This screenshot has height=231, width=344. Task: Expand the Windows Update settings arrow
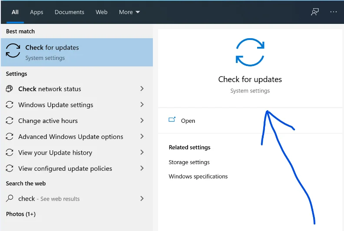click(x=142, y=104)
